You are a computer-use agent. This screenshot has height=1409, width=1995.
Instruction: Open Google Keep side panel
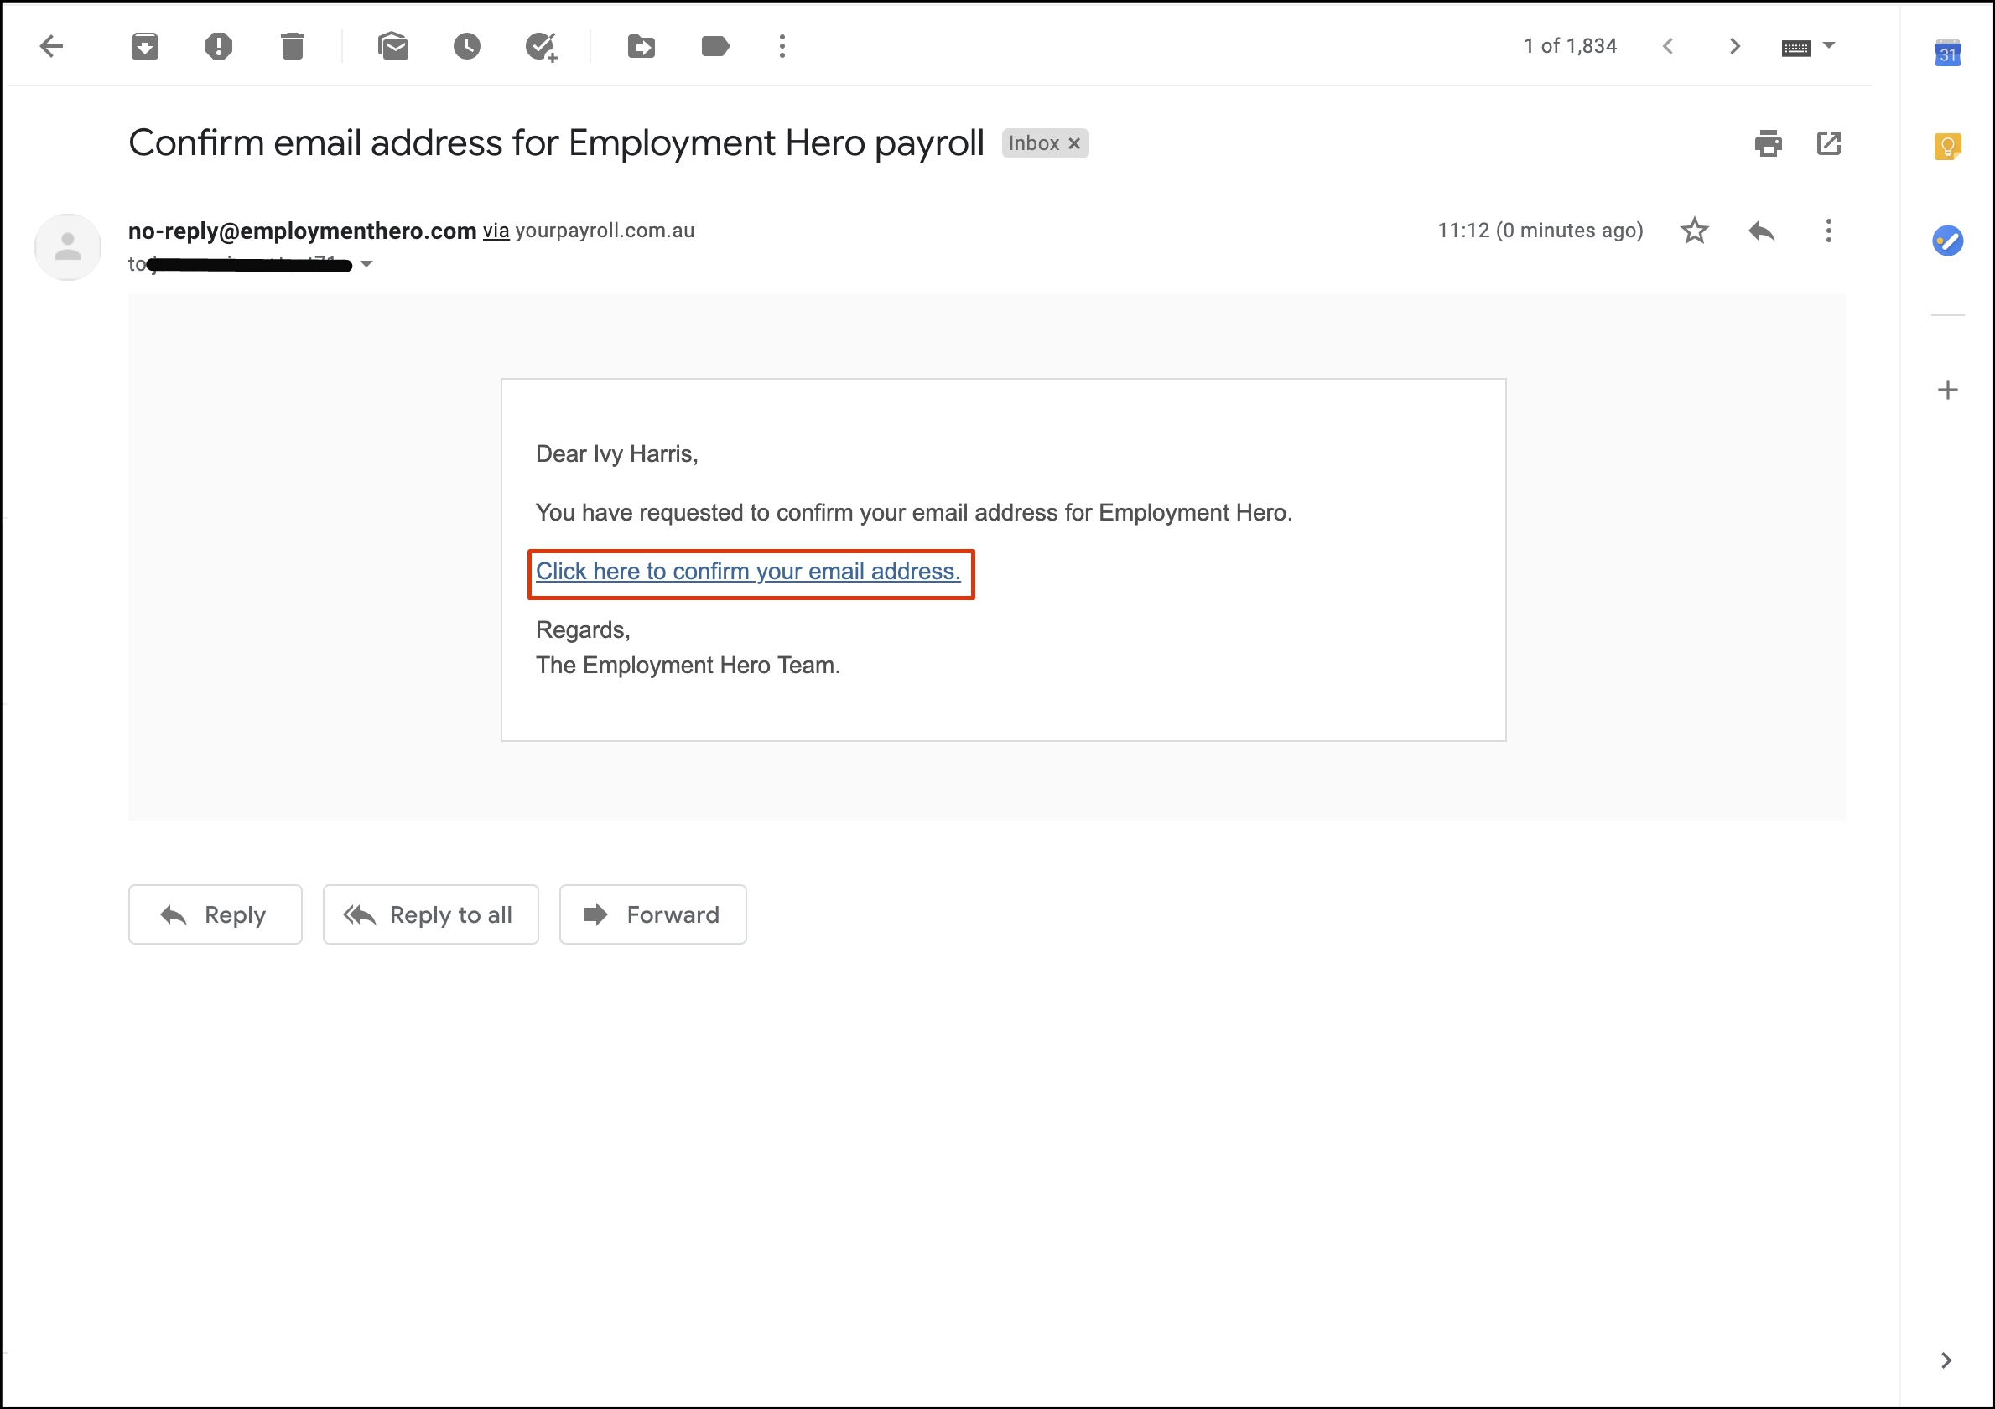tap(1948, 146)
